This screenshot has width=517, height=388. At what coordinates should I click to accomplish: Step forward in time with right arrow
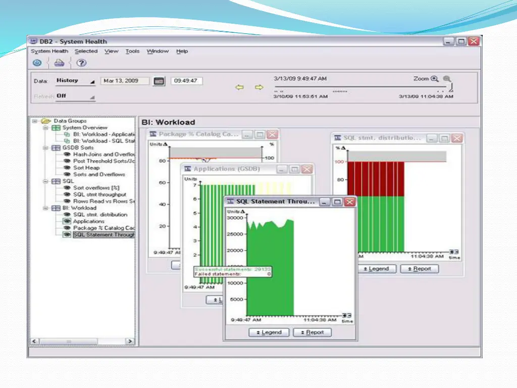(x=259, y=87)
